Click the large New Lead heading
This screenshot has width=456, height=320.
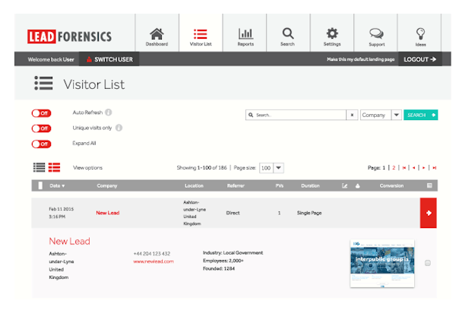pyautogui.click(x=69, y=241)
